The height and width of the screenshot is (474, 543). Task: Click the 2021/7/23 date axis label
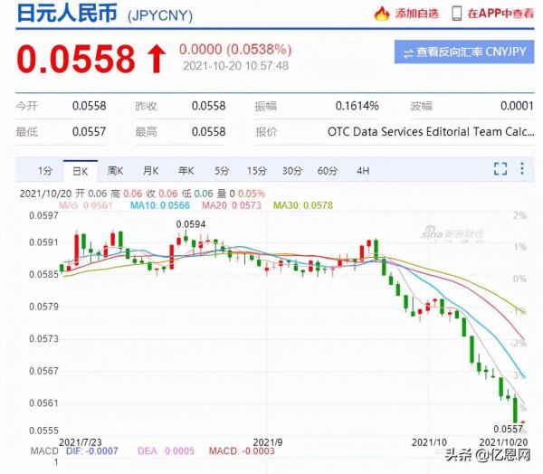point(81,442)
